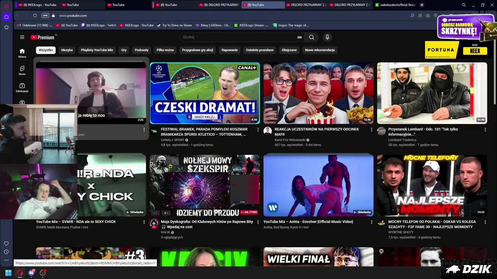Open Shorts in YouTube sidebar

(22, 70)
